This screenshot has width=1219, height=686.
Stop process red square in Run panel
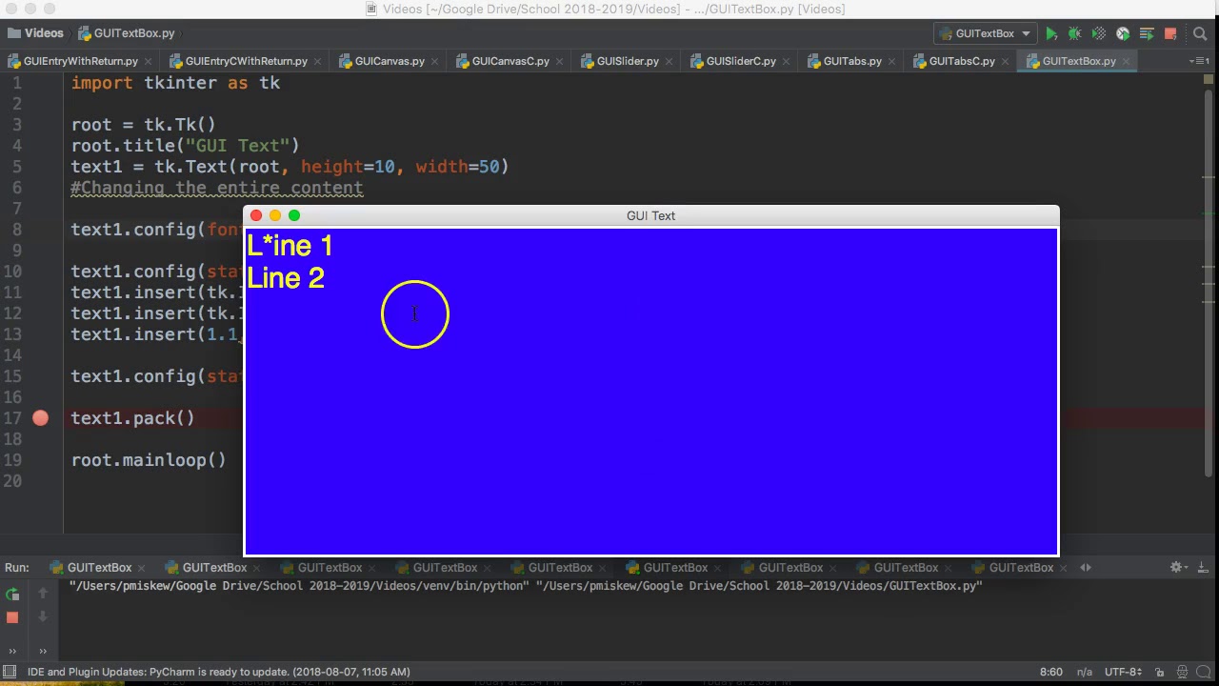pyautogui.click(x=12, y=617)
